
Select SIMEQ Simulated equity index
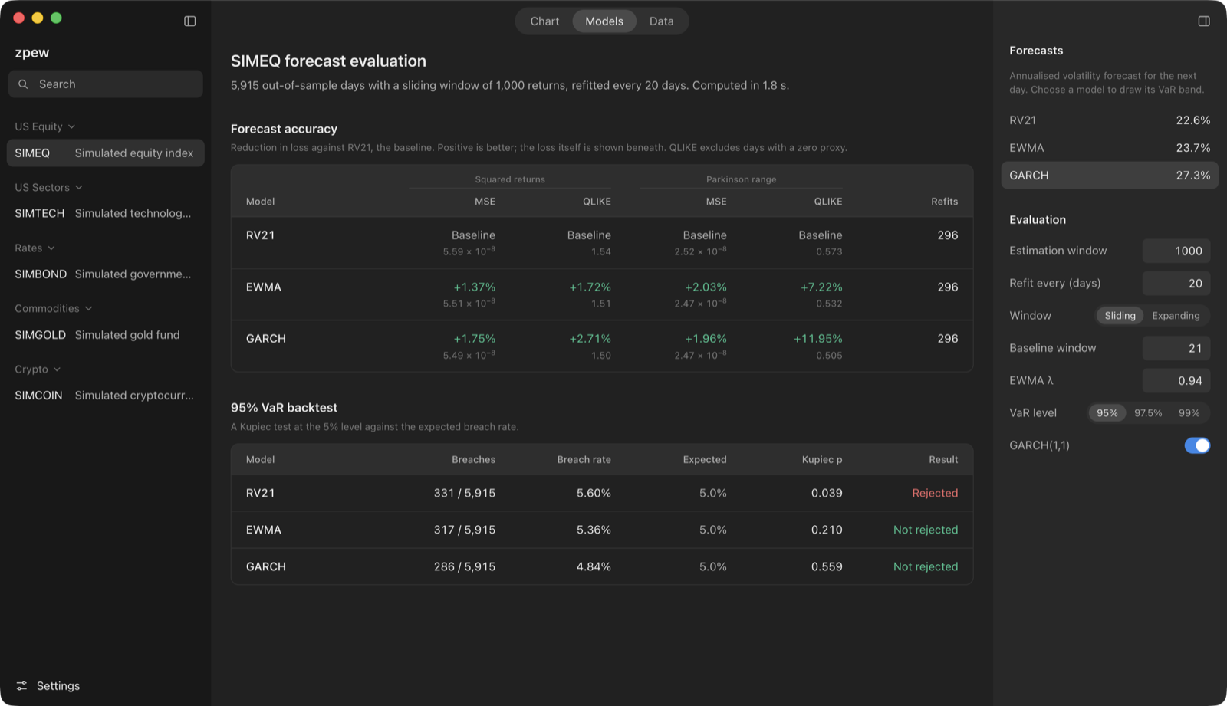tap(106, 153)
